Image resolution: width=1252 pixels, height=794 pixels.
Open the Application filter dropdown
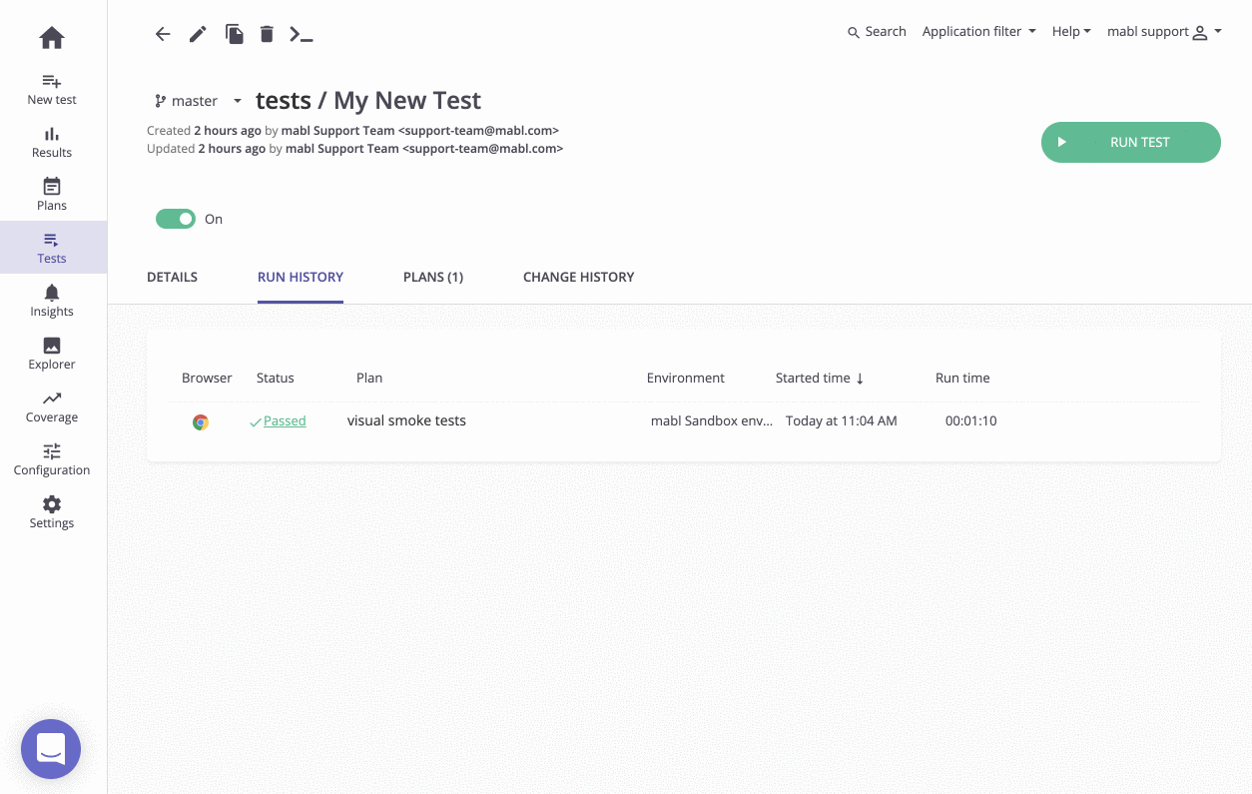click(978, 32)
